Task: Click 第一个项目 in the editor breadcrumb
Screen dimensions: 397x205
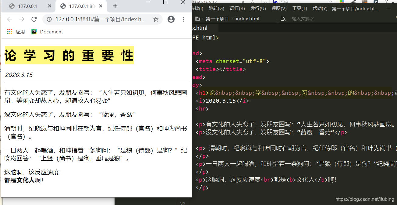Action: (217, 19)
